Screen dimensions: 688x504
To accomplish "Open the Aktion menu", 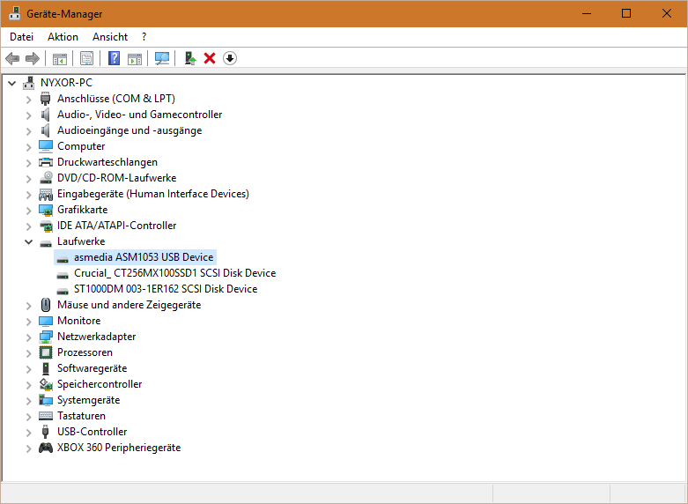I will point(63,37).
